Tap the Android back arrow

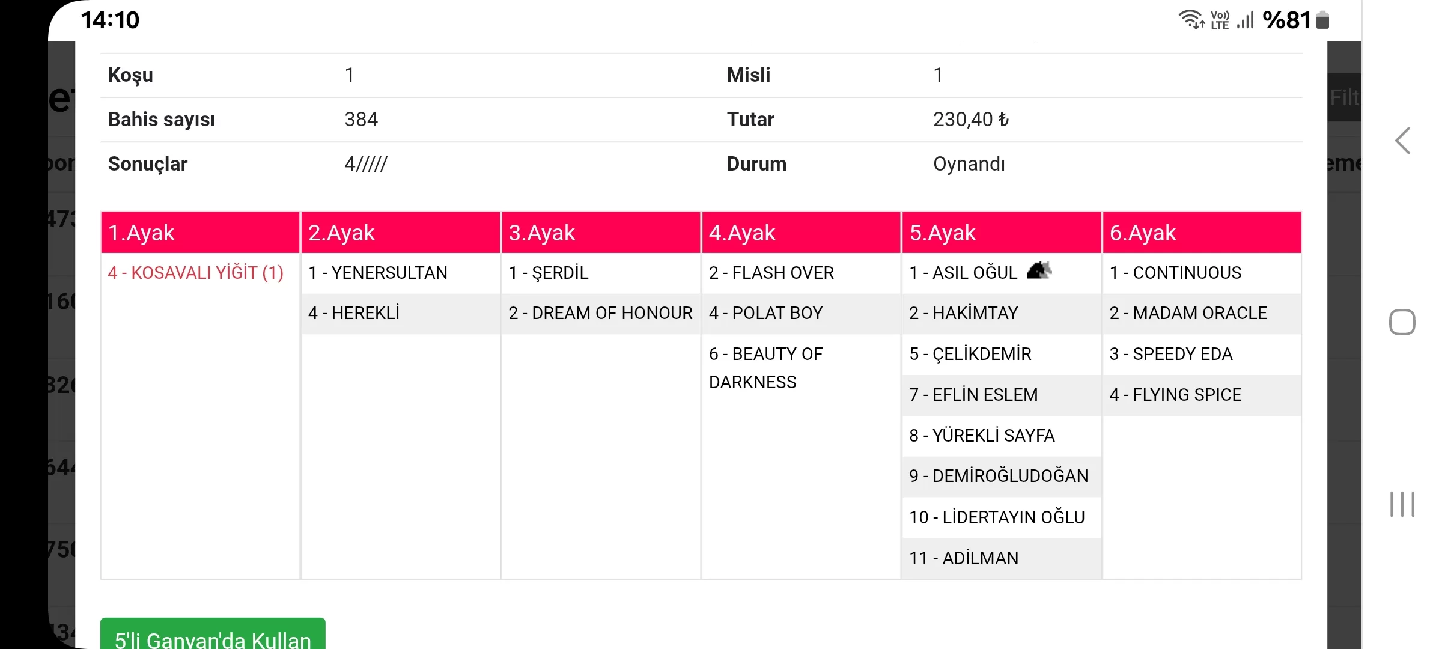point(1402,141)
